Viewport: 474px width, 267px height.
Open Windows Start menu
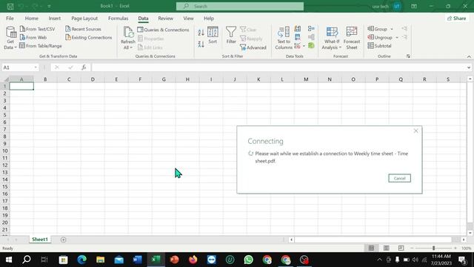click(x=8, y=260)
